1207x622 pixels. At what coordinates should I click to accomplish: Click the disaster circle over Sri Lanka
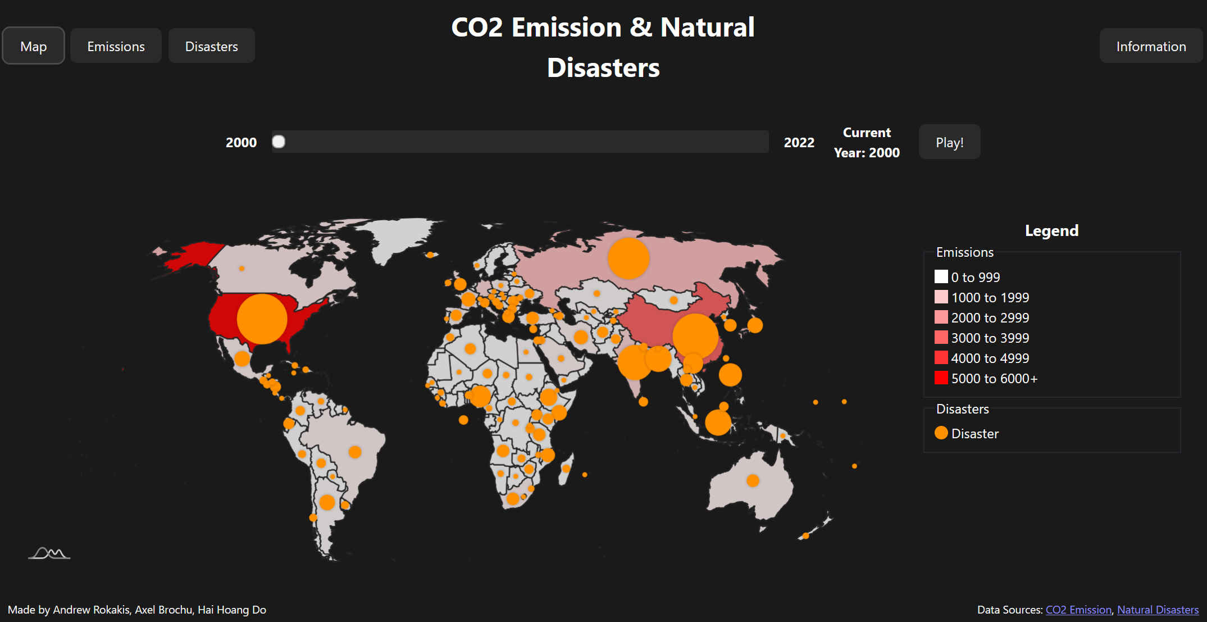[643, 402]
